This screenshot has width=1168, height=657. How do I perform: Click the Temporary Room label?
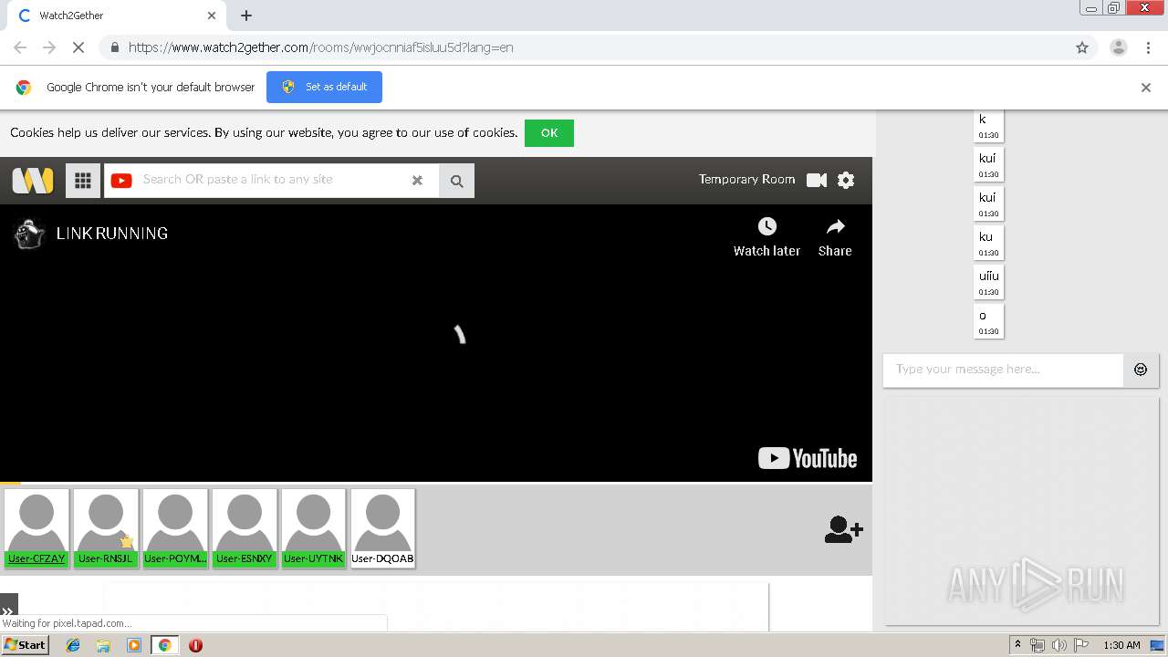pos(746,180)
